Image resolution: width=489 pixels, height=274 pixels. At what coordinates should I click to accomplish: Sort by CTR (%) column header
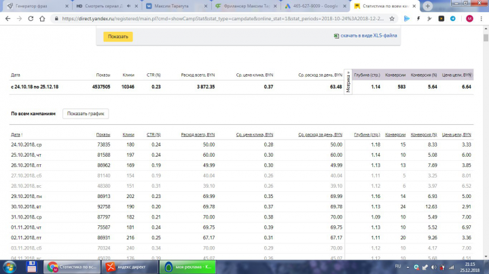(153, 134)
